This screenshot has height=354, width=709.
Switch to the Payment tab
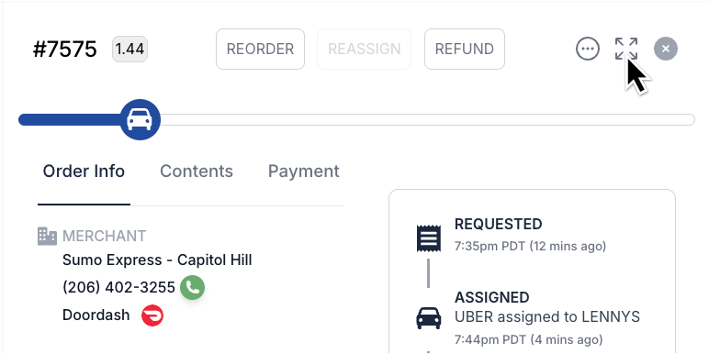coord(303,171)
